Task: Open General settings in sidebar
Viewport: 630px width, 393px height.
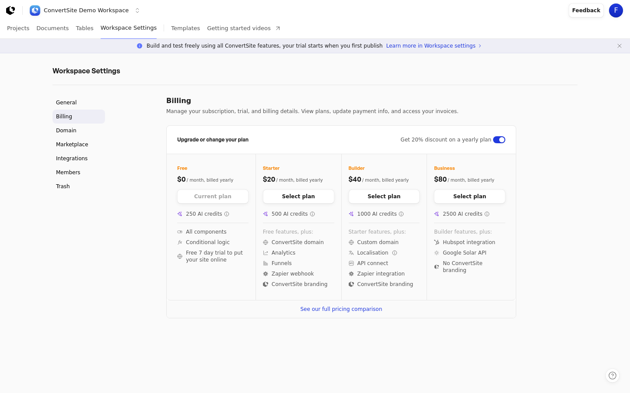Action: [79, 103]
